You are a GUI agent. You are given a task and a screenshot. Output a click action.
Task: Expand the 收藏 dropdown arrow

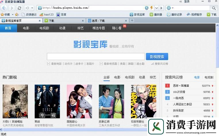[13, 15]
